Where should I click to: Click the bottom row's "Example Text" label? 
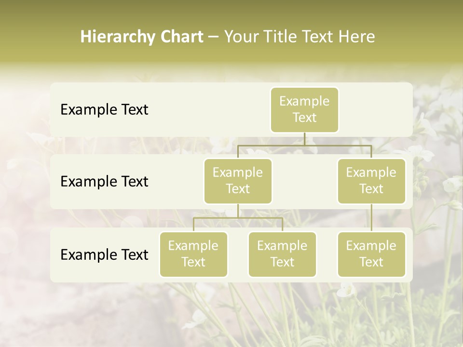[104, 254]
